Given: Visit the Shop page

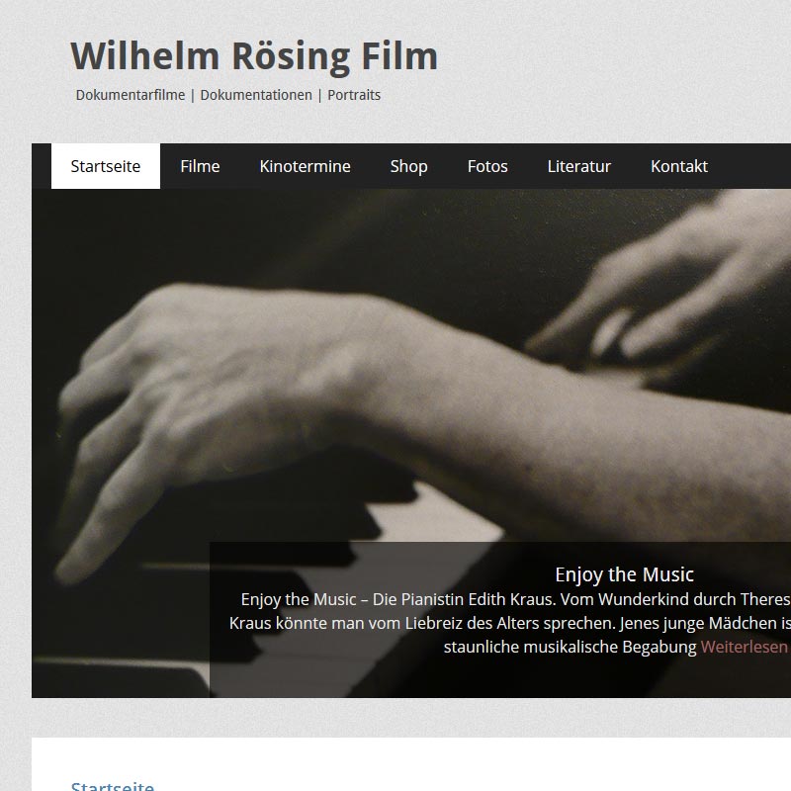Looking at the screenshot, I should click(x=408, y=166).
